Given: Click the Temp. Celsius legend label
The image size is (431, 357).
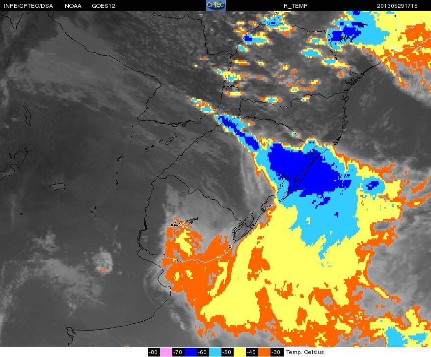Looking at the screenshot, I should click(305, 352).
